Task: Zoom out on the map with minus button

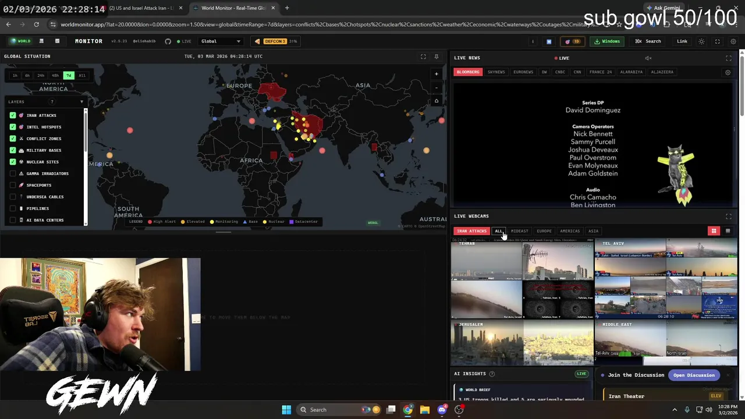Action: (x=437, y=87)
